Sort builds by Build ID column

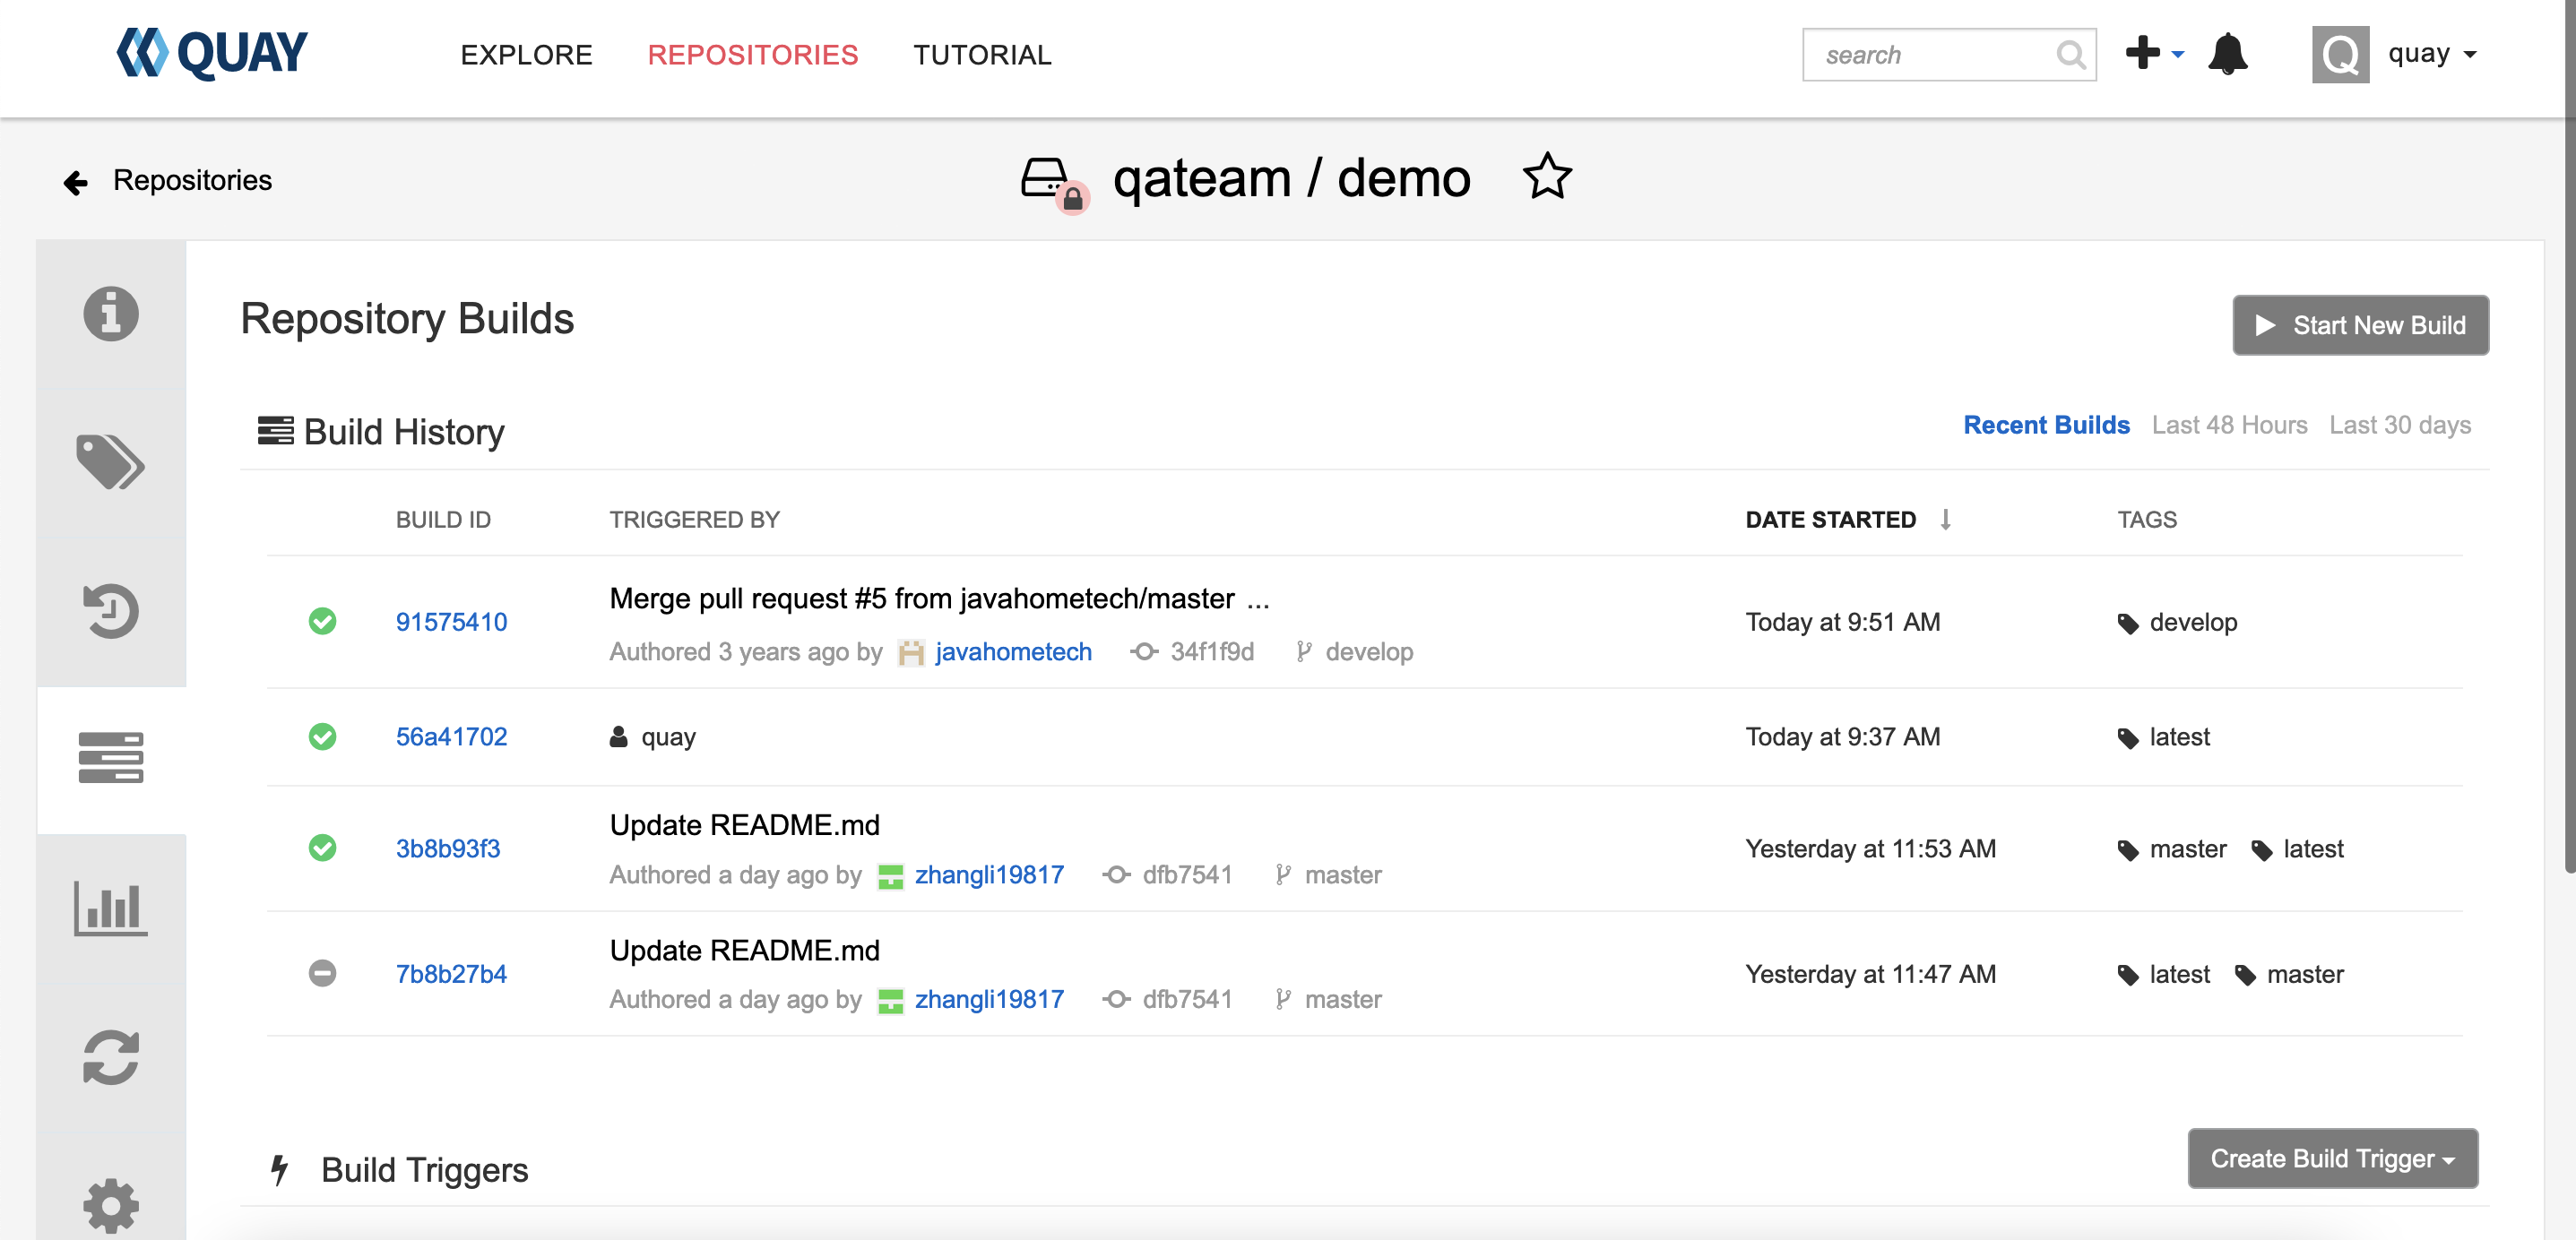pos(443,520)
